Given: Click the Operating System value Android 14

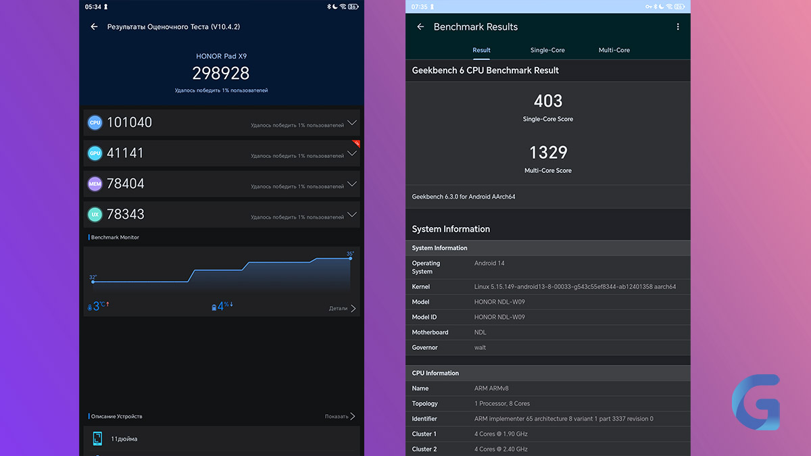Looking at the screenshot, I should pos(489,263).
